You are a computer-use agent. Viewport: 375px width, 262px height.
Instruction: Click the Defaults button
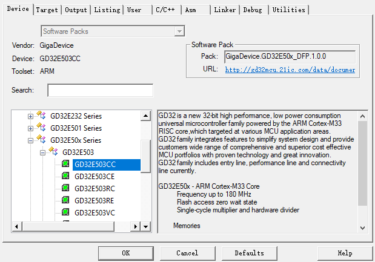(x=250, y=253)
